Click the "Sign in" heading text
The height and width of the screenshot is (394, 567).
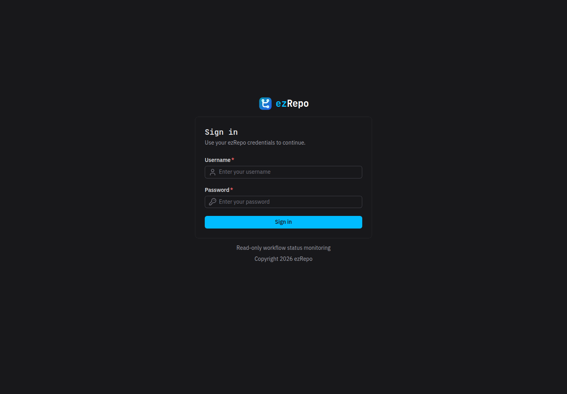(221, 132)
